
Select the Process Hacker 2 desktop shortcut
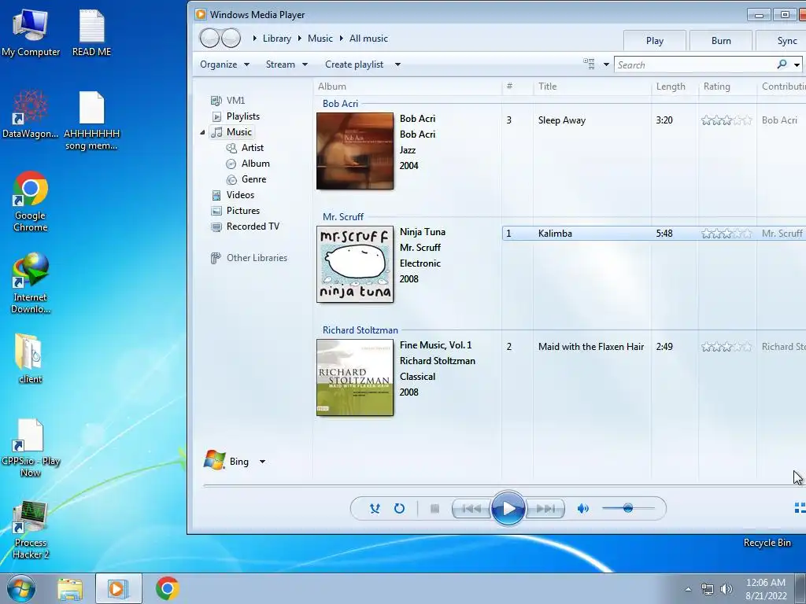click(31, 530)
